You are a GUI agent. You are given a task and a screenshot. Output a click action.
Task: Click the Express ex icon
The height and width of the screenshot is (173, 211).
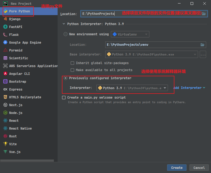tap(5, 89)
